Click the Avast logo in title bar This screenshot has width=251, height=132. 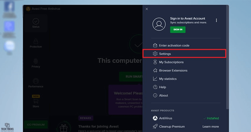[28, 9]
